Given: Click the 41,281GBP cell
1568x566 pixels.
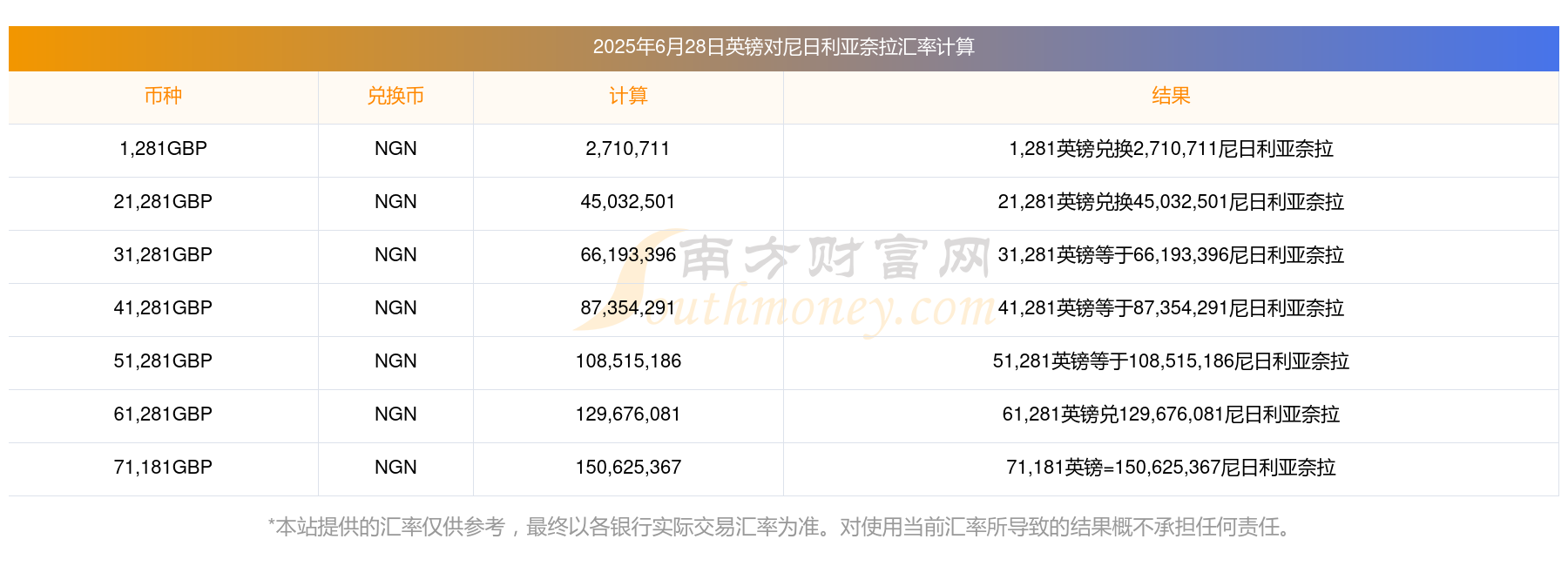Looking at the screenshot, I should [x=163, y=308].
